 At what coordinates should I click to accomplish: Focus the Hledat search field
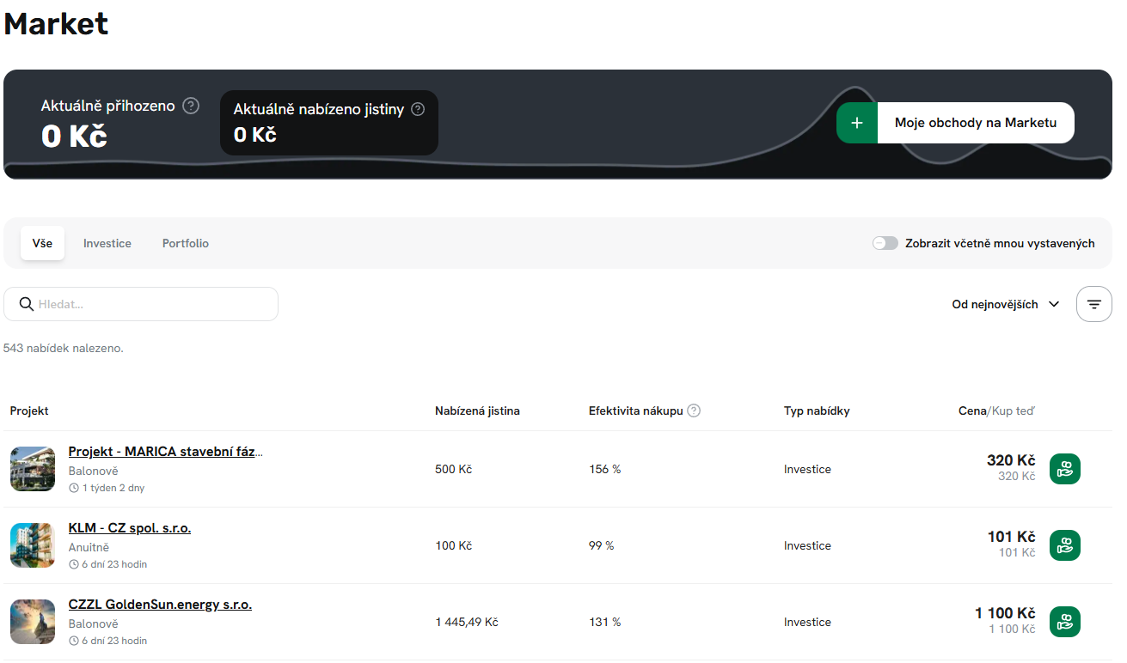pos(150,304)
